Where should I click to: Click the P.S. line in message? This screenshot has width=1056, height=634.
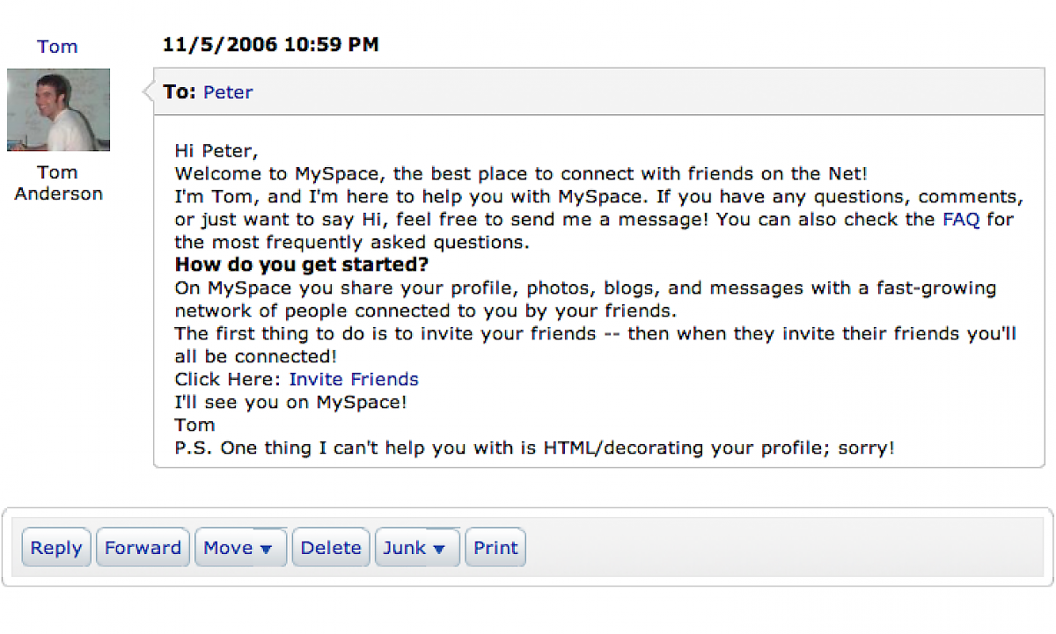pos(534,448)
